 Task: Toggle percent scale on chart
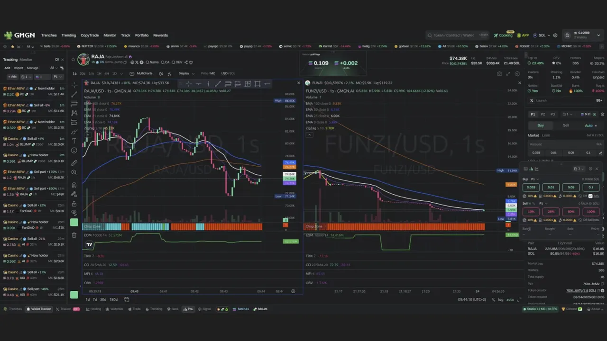pyautogui.click(x=494, y=299)
